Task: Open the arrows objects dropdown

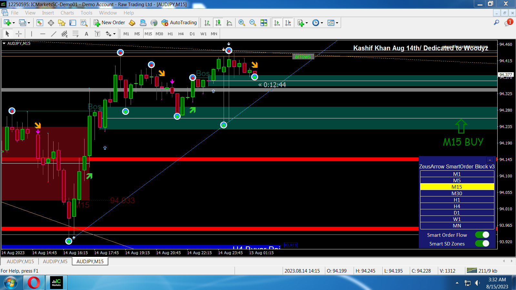Action: pyautogui.click(x=115, y=34)
